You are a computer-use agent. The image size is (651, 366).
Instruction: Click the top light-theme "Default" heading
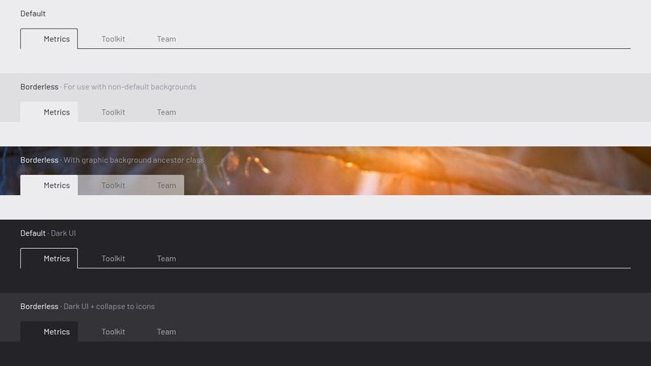click(x=33, y=14)
